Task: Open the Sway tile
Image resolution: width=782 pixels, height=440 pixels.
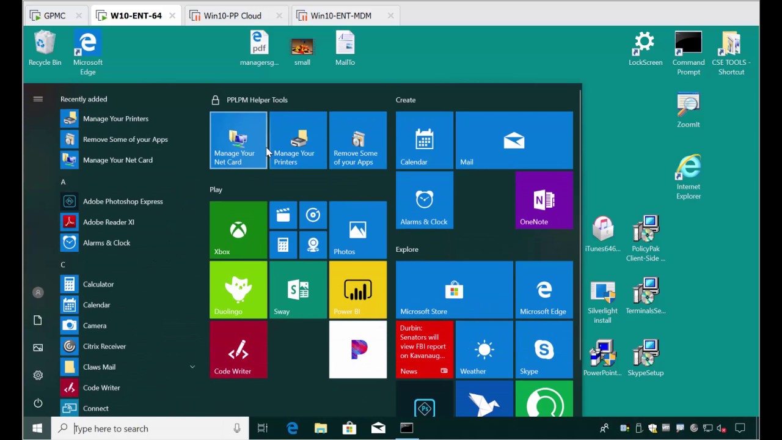Action: pyautogui.click(x=298, y=290)
